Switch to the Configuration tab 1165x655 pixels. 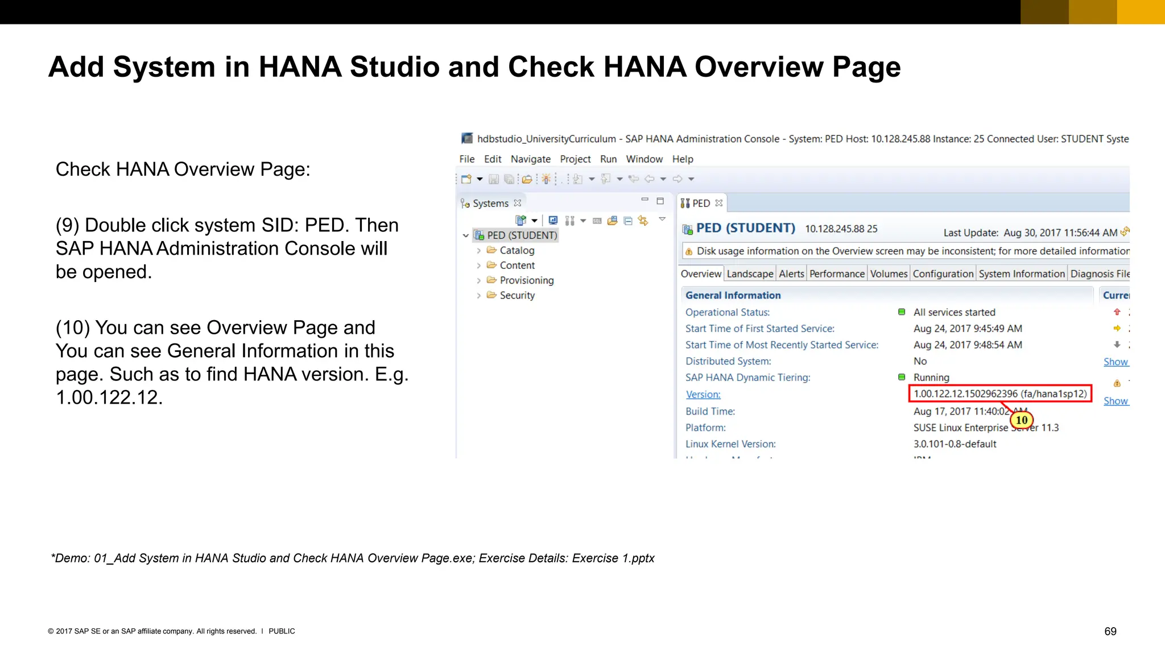tap(943, 273)
